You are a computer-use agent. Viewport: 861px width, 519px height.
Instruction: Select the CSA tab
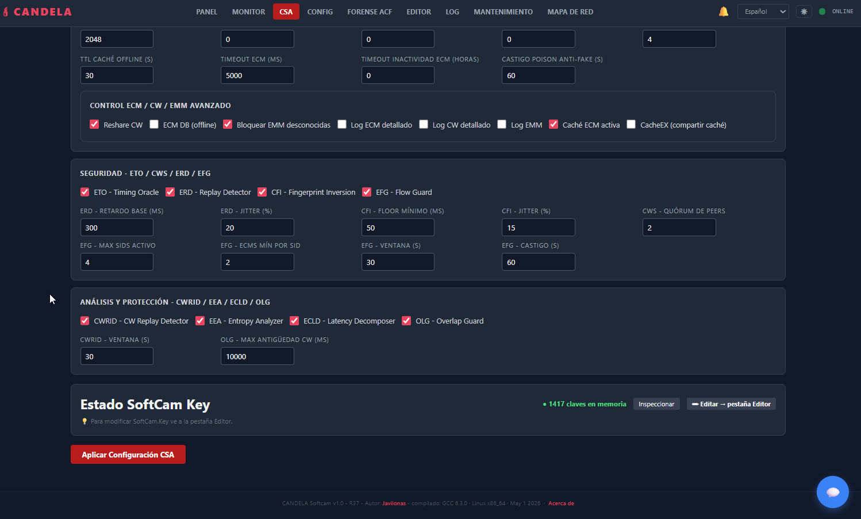point(286,11)
